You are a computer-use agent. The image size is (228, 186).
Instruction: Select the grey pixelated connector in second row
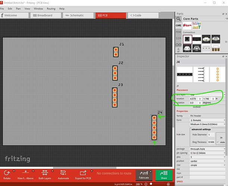point(197,48)
